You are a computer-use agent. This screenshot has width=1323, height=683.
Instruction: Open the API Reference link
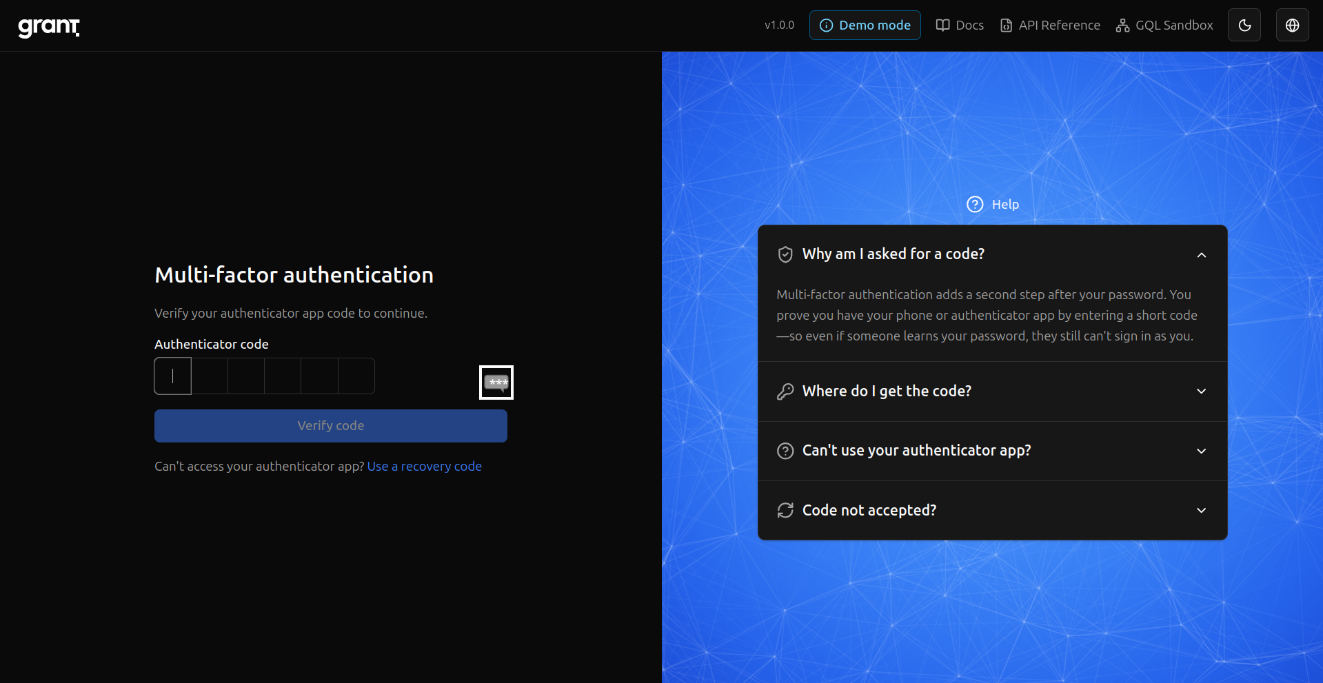coord(1050,26)
